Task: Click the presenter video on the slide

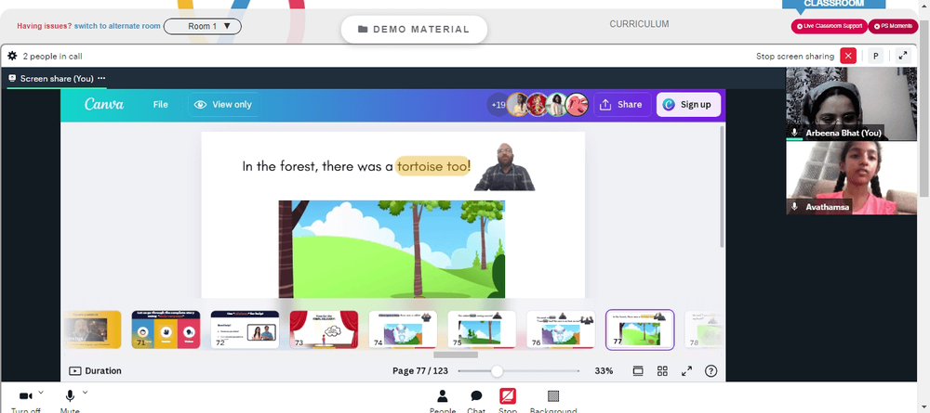Action: pyautogui.click(x=504, y=167)
